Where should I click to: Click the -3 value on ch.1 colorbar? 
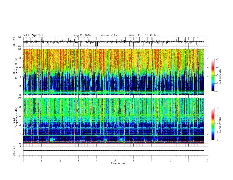pos(217,59)
